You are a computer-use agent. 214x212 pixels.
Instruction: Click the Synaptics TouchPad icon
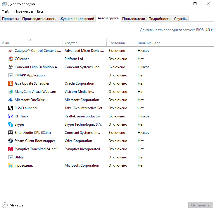pyautogui.click(x=11, y=149)
